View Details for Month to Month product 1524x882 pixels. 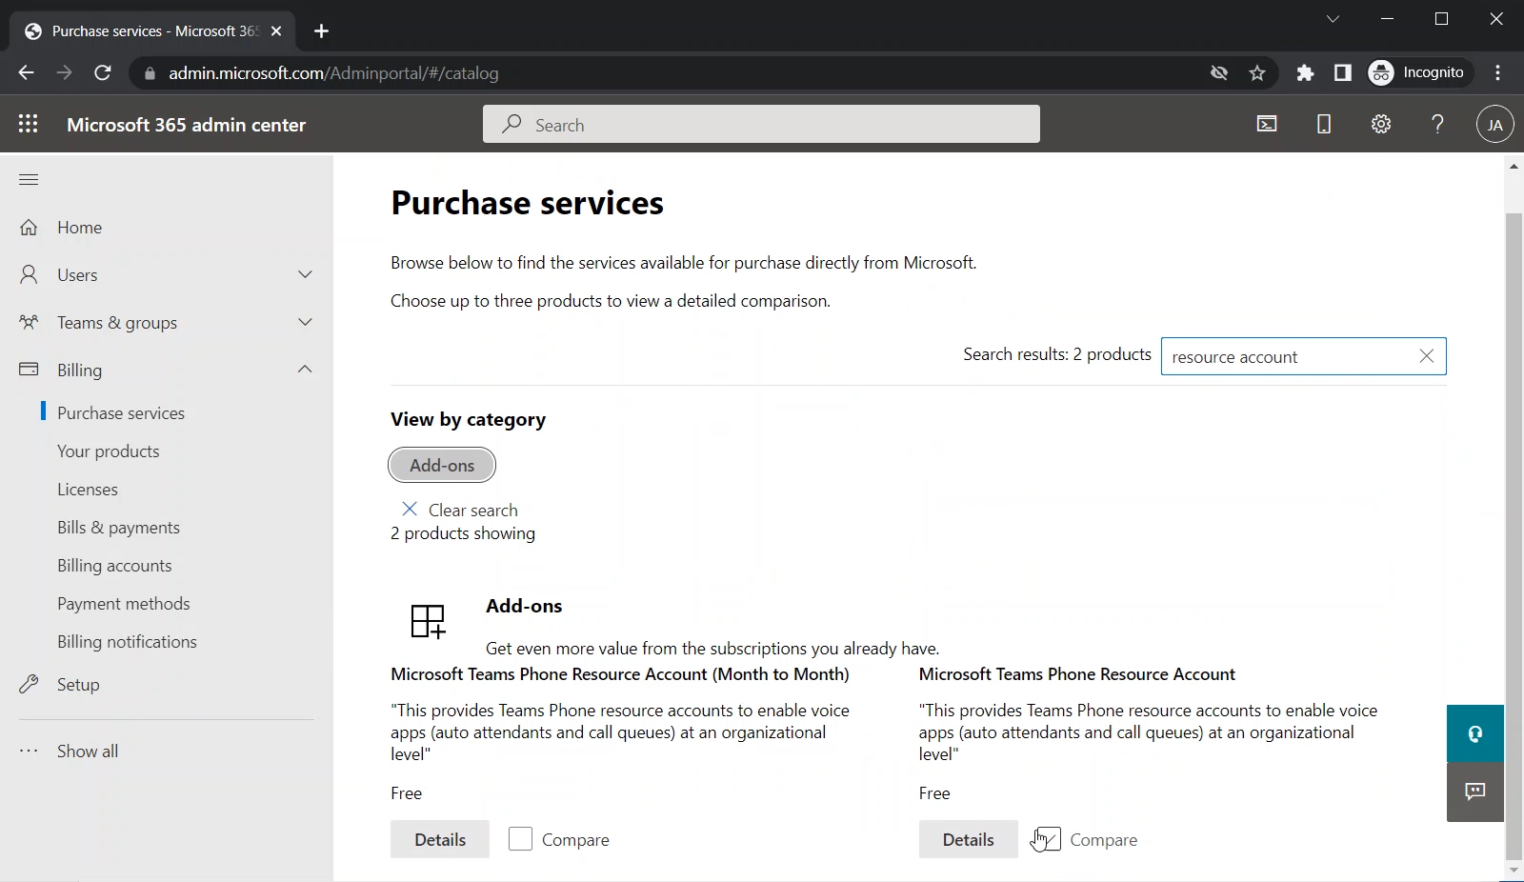[440, 839]
